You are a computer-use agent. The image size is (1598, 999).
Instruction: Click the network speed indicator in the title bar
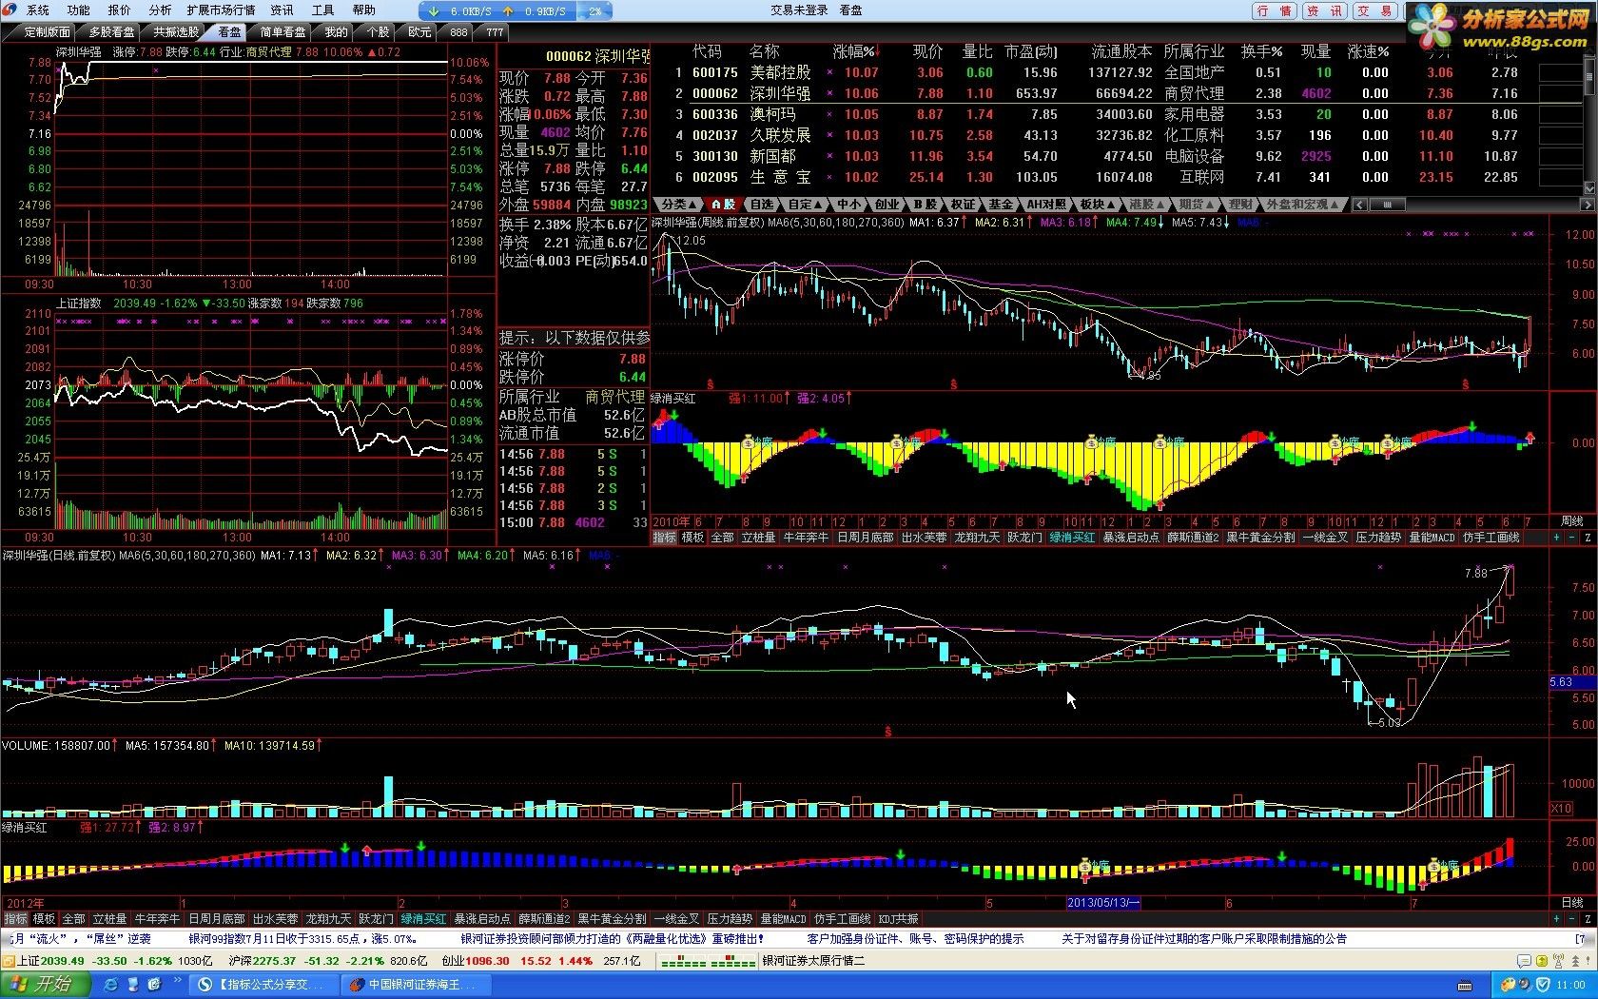(515, 10)
